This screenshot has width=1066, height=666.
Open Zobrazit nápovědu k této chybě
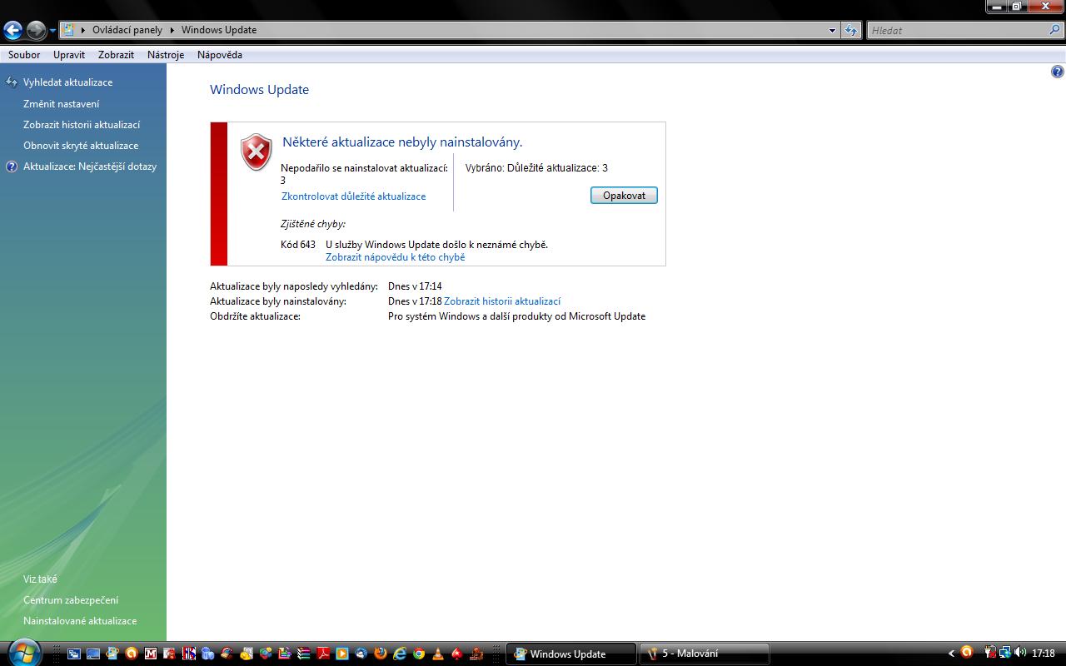pyautogui.click(x=395, y=257)
